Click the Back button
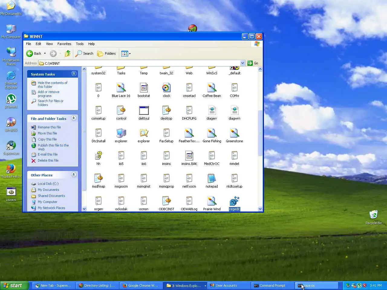387x290 pixels. [34, 53]
